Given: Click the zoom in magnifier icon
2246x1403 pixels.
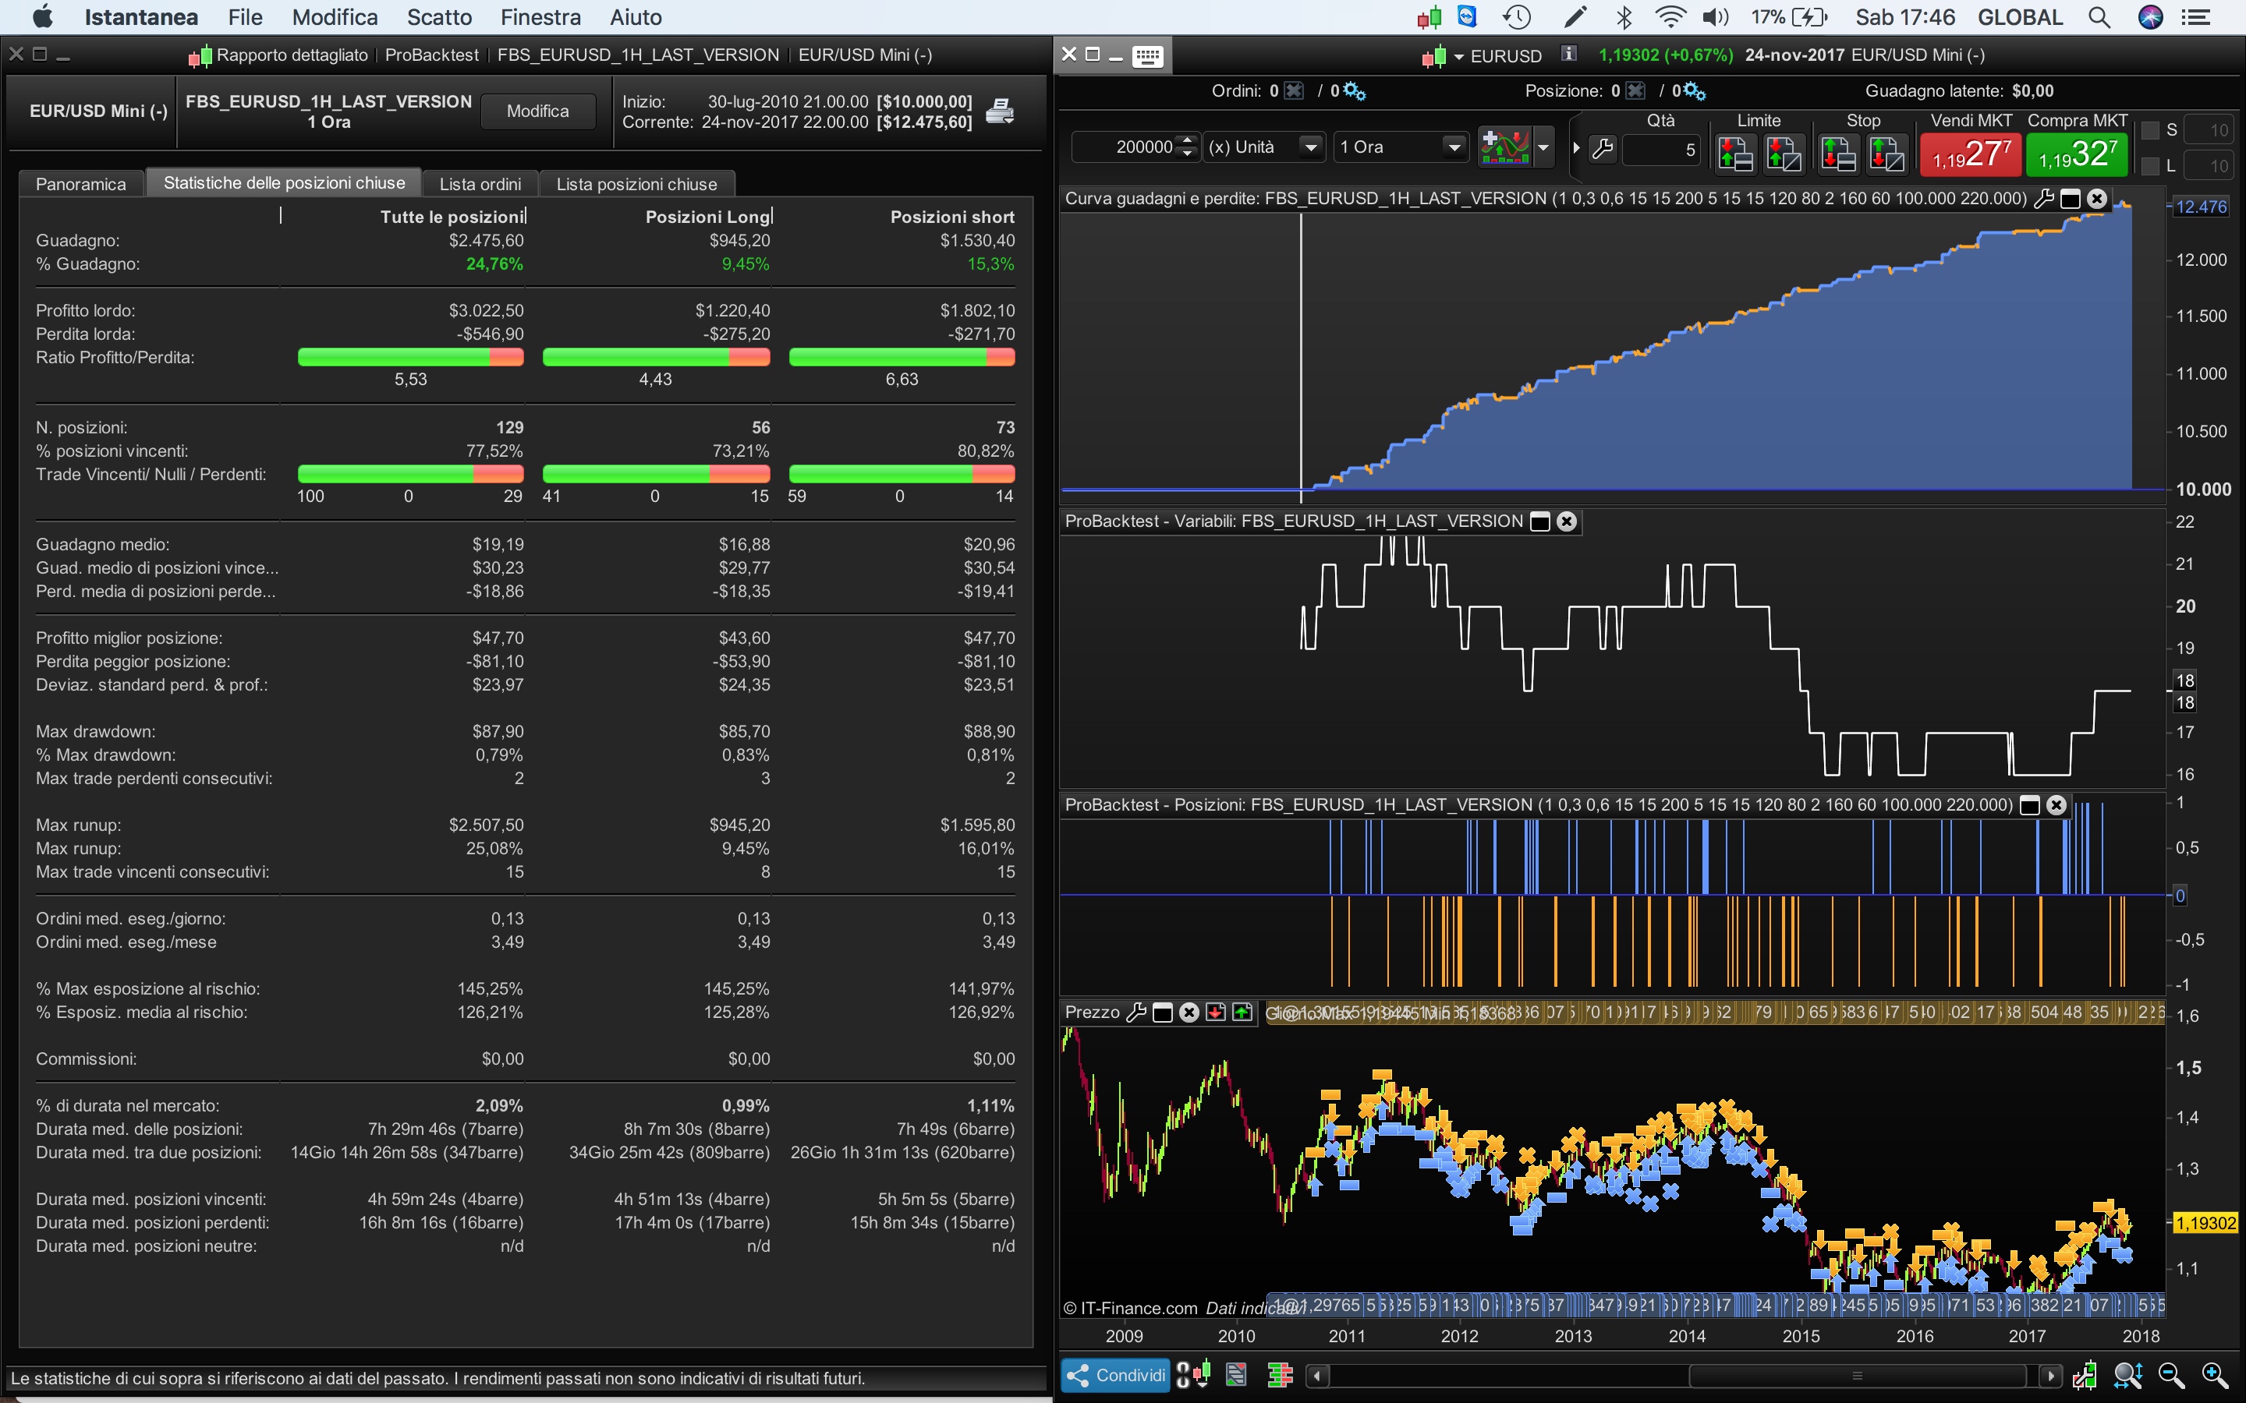Looking at the screenshot, I should point(2215,1375).
